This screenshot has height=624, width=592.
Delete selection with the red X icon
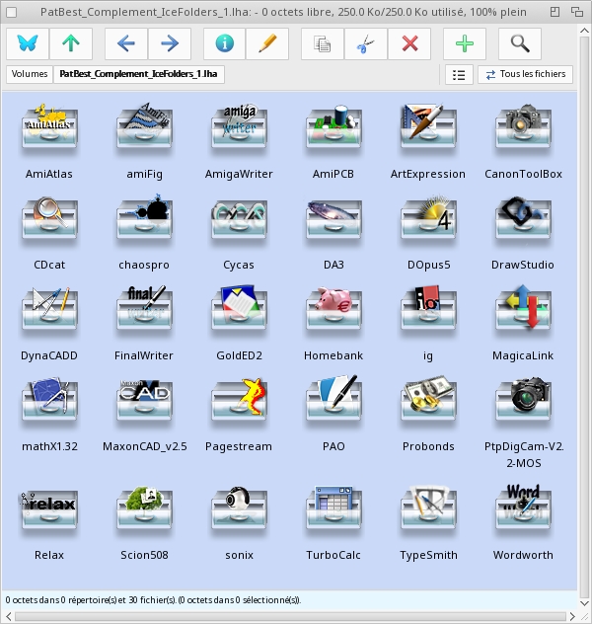pos(409,44)
